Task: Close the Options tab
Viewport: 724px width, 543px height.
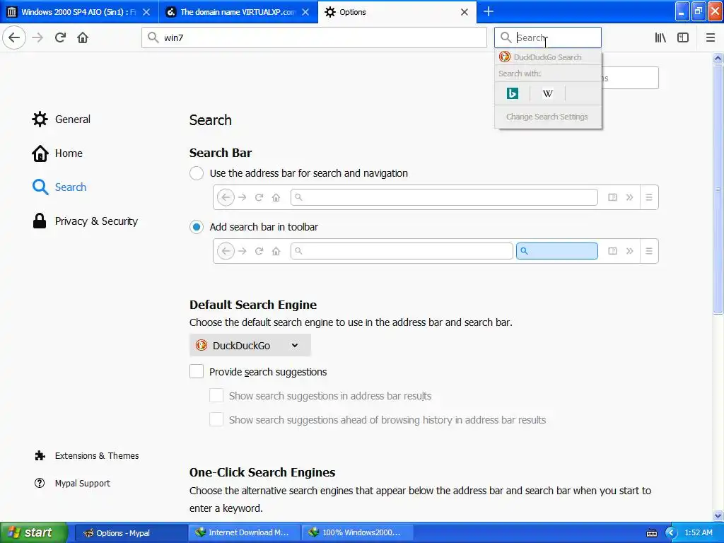Action: 465,12
